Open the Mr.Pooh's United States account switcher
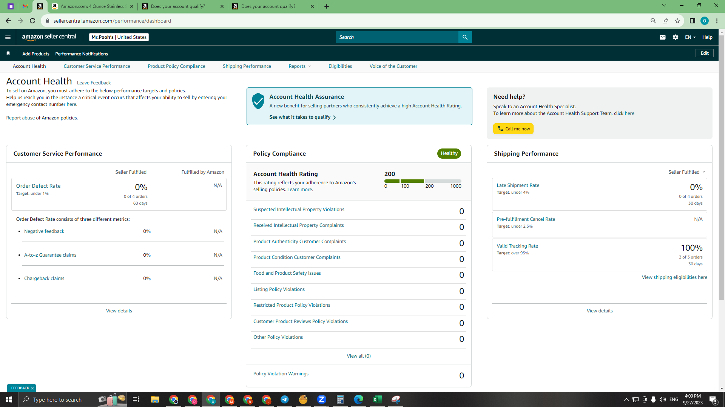The image size is (725, 407). (119, 37)
